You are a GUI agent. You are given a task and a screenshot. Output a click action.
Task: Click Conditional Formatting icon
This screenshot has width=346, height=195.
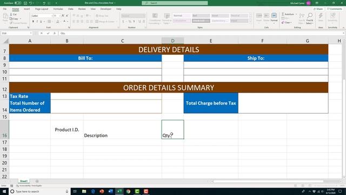click(155, 16)
